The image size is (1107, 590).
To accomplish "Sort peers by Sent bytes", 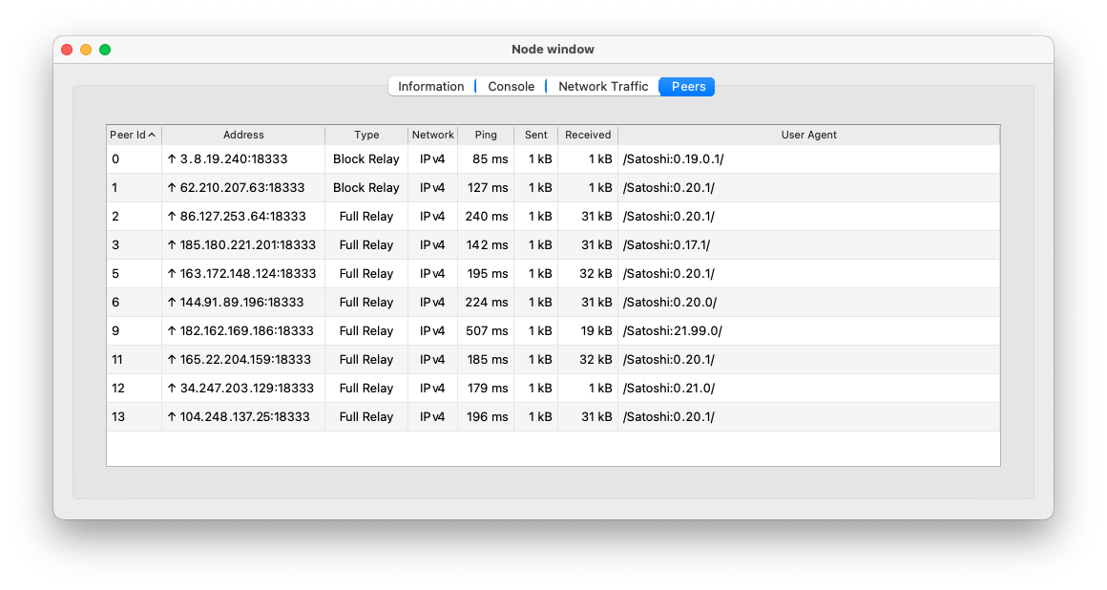I will click(x=535, y=135).
